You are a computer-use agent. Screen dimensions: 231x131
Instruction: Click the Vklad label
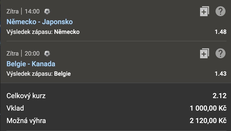[15, 108]
